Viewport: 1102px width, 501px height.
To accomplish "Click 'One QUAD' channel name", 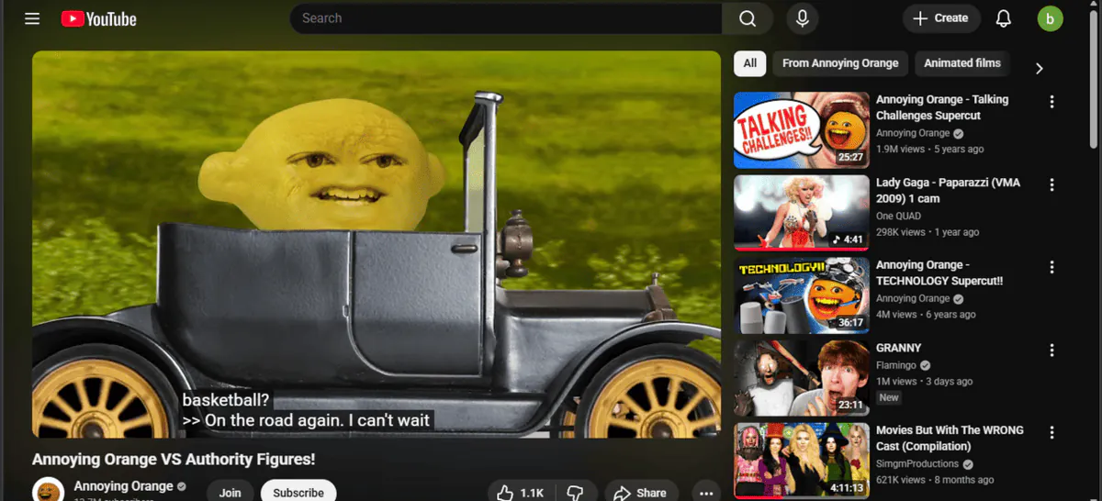I will (898, 216).
